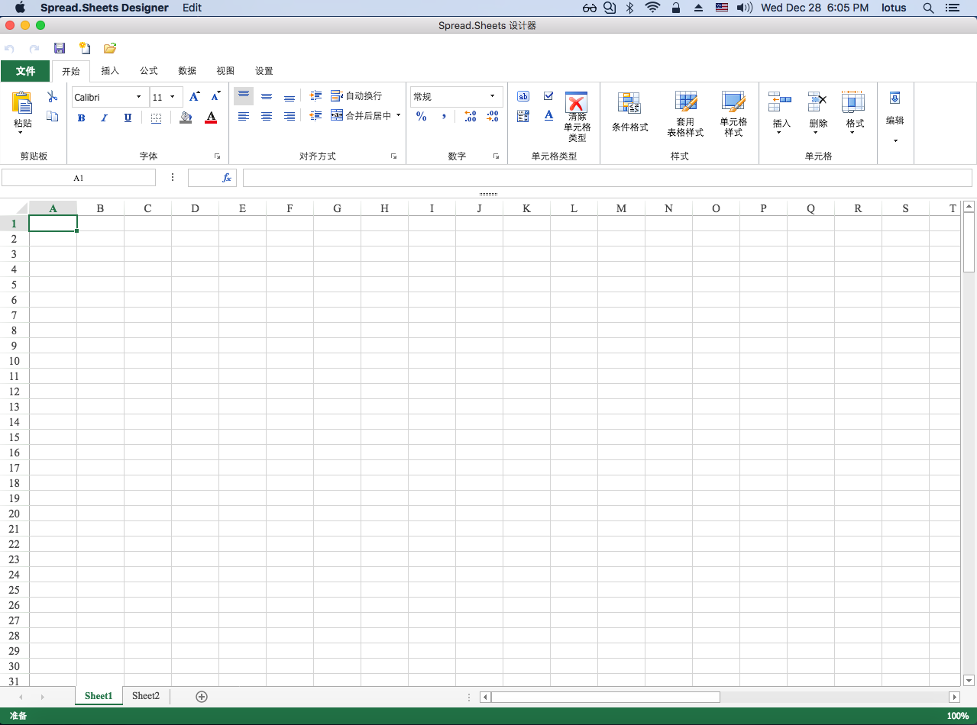
Task: Open red font color A swatch
Action: coord(212,118)
